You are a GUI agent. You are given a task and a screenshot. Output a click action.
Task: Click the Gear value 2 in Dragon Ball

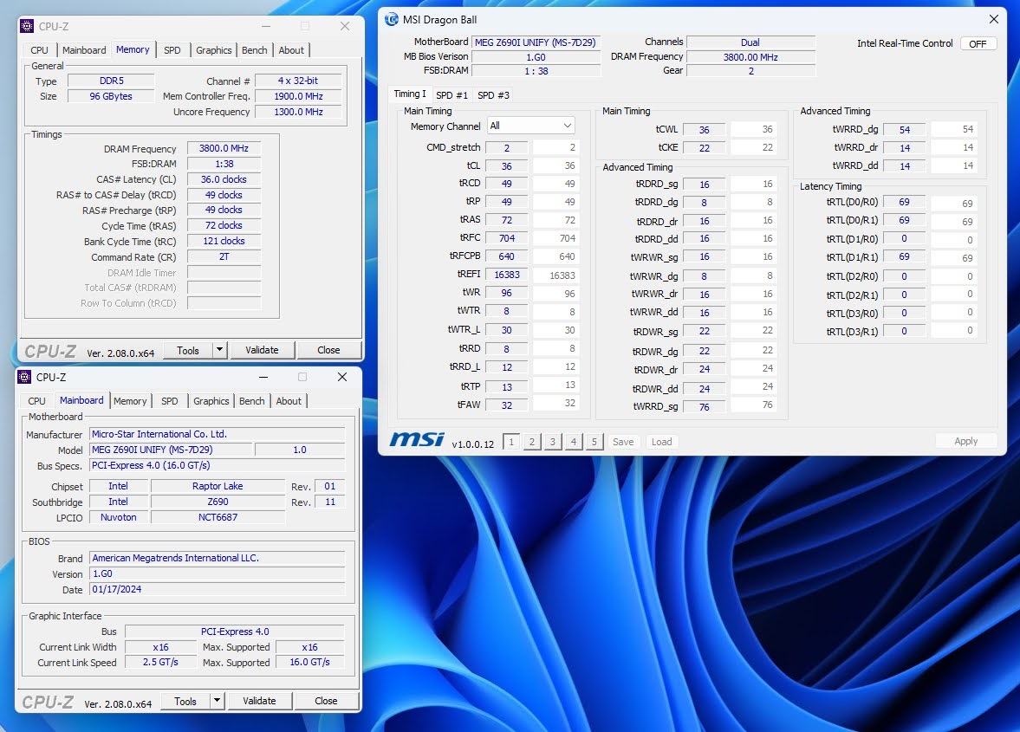(750, 71)
